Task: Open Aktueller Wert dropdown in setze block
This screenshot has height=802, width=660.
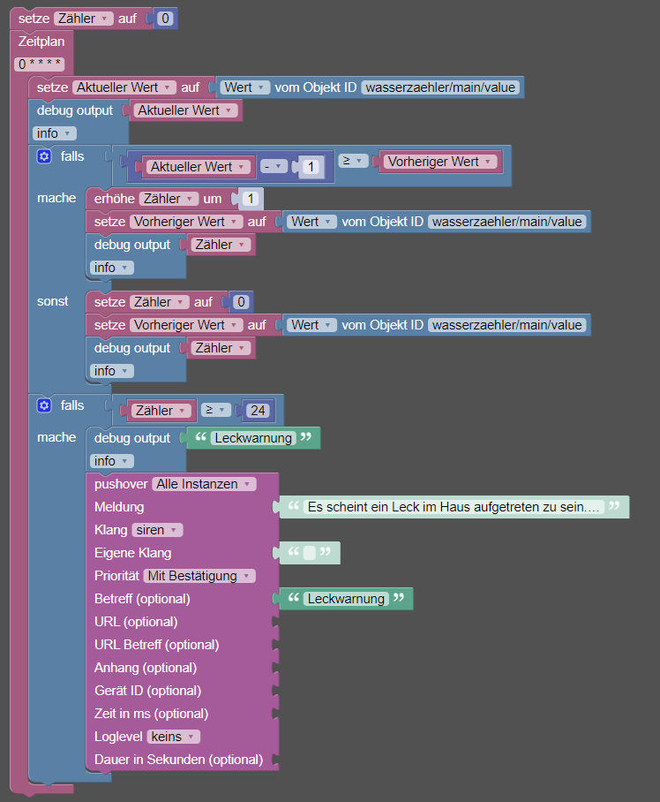Action: [124, 87]
